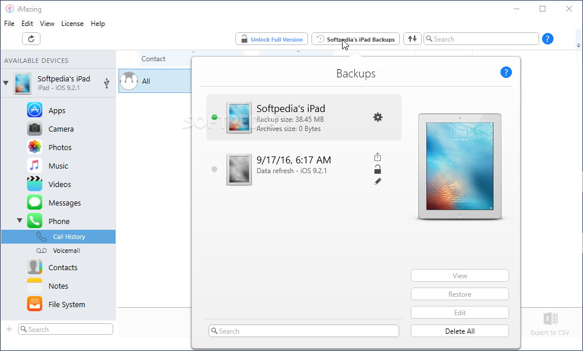Click Softpedia's iPad Backups button
This screenshot has width=583, height=351.
(x=355, y=39)
